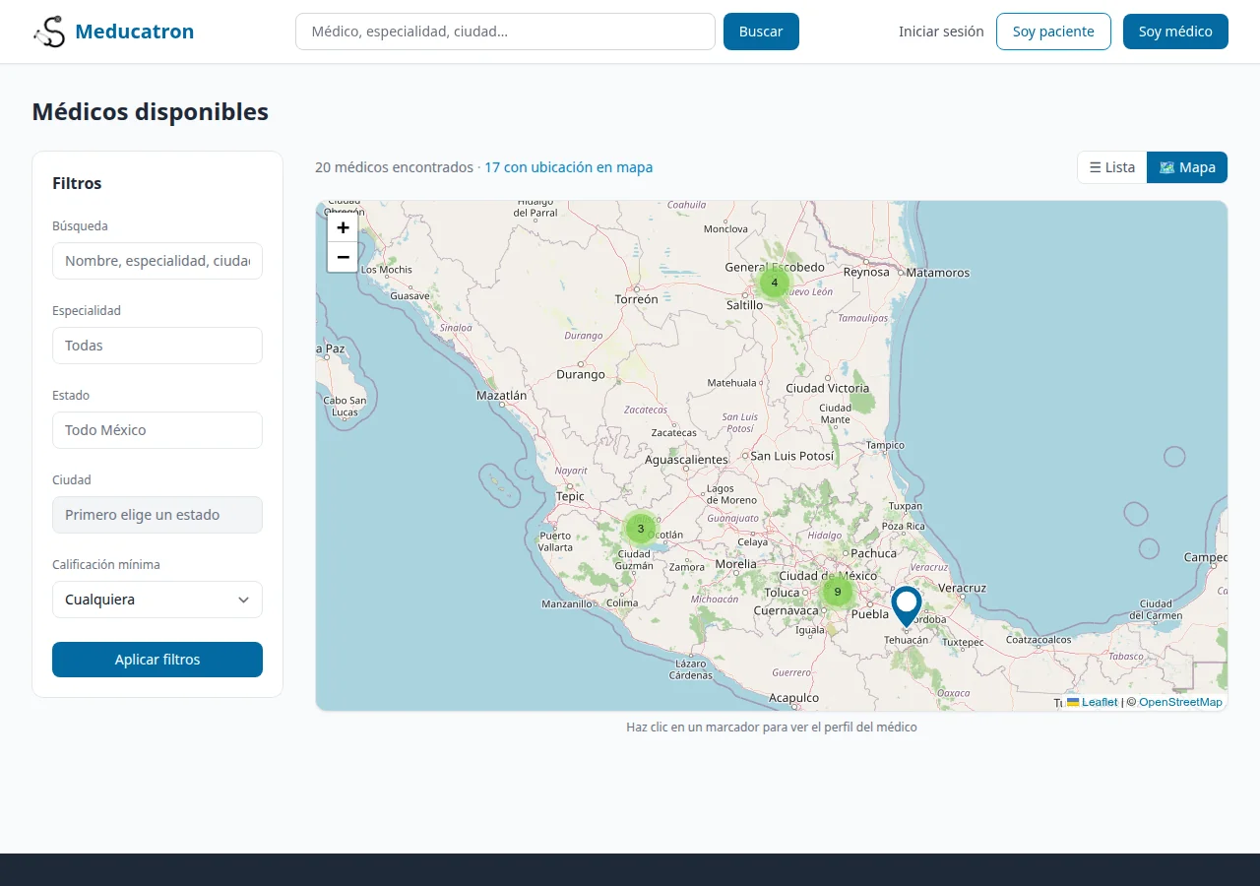1260x886 pixels.
Task: Click the Aguascalientes label on the map
Action: point(686,460)
